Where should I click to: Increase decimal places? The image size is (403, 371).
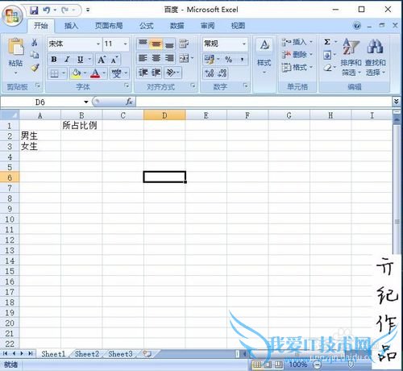210,73
